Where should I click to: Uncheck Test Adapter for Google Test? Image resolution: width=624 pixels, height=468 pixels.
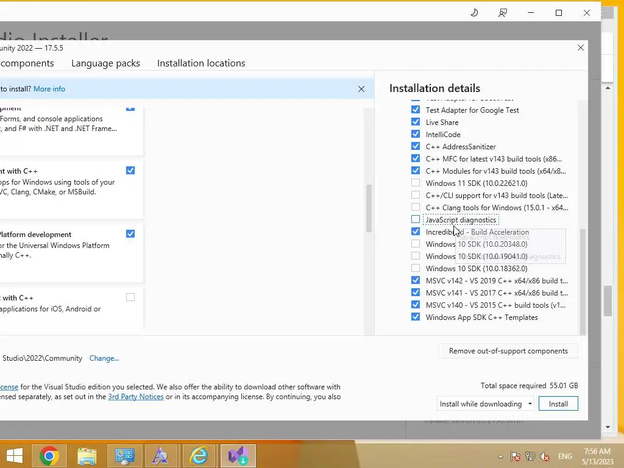tap(416, 110)
